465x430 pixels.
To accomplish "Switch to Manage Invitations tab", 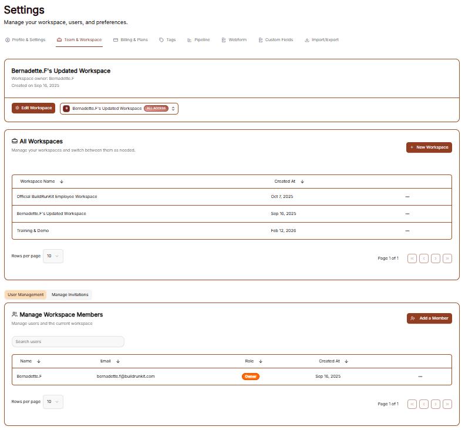I will click(70, 295).
